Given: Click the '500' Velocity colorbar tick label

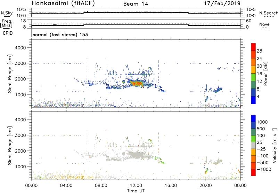Looking at the screenshot, I should coord(261,129).
